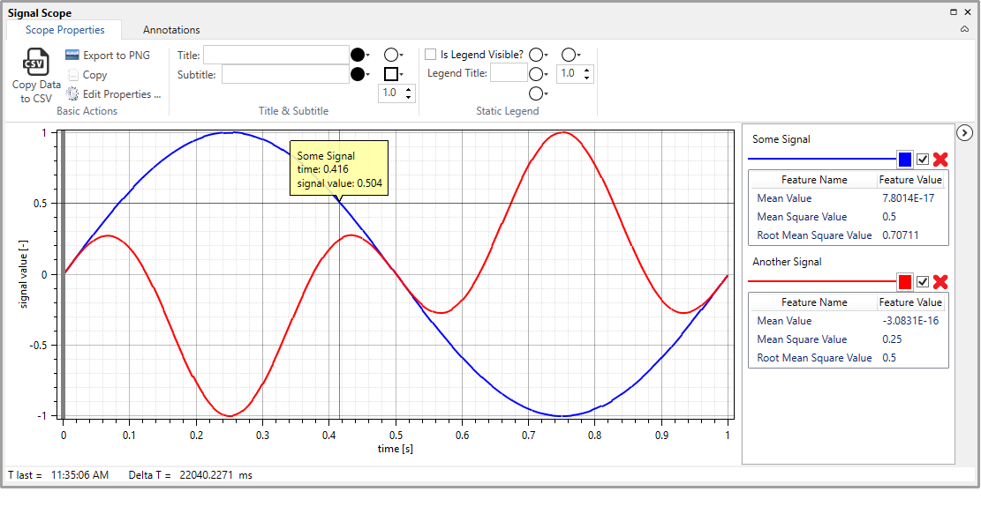Open the Title black color dropdown

[x=360, y=55]
